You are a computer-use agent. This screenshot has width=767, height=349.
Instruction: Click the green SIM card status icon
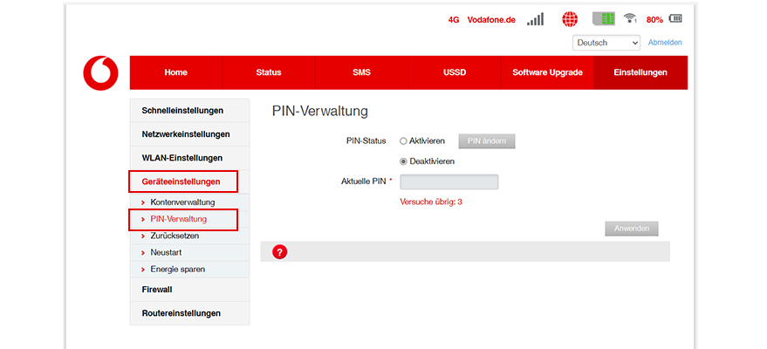[604, 19]
